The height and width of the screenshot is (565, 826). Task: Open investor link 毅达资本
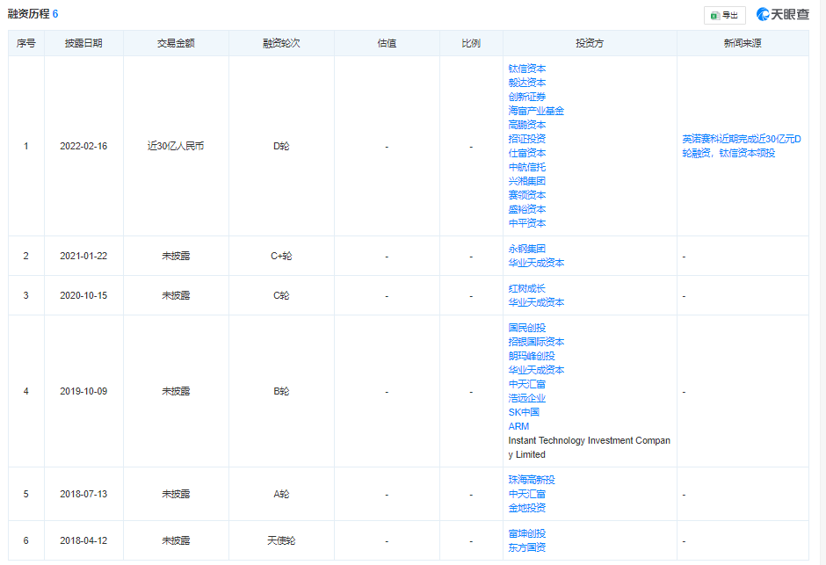pyautogui.click(x=526, y=83)
